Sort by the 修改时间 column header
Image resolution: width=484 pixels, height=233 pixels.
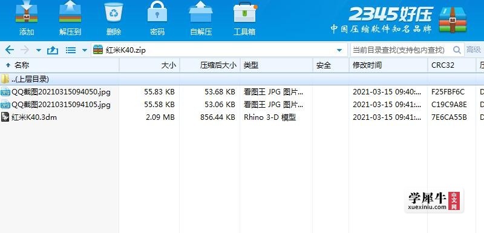(x=388, y=65)
